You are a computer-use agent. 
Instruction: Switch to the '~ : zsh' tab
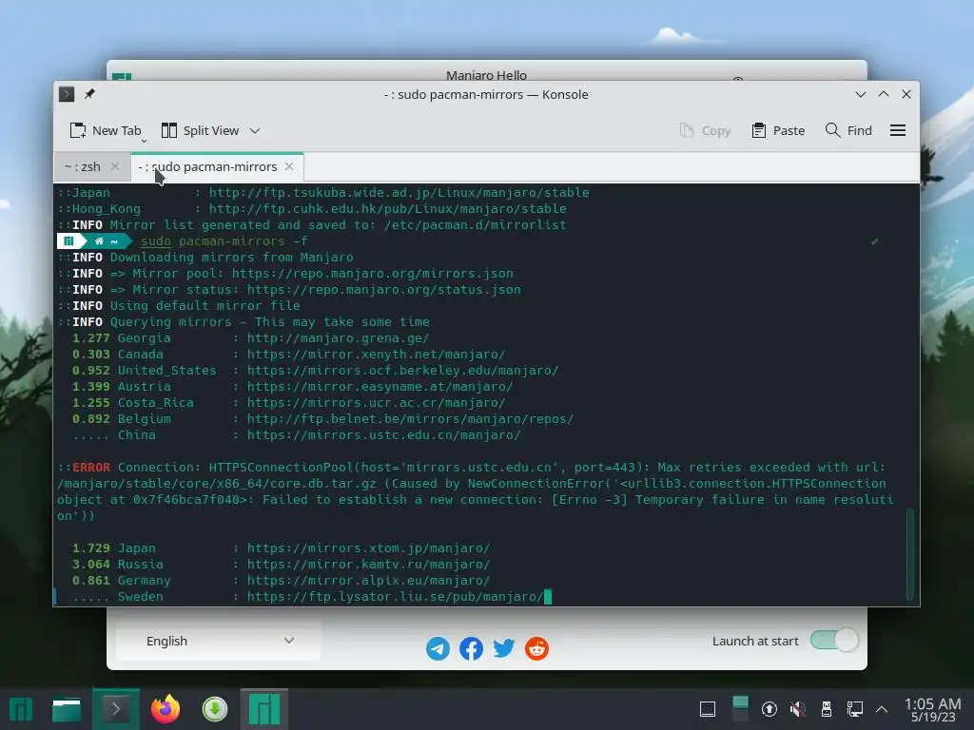[x=83, y=166]
